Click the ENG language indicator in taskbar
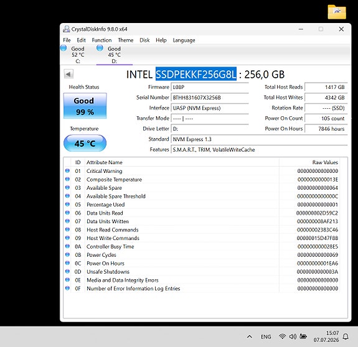The height and width of the screenshot is (347, 358). [266, 337]
